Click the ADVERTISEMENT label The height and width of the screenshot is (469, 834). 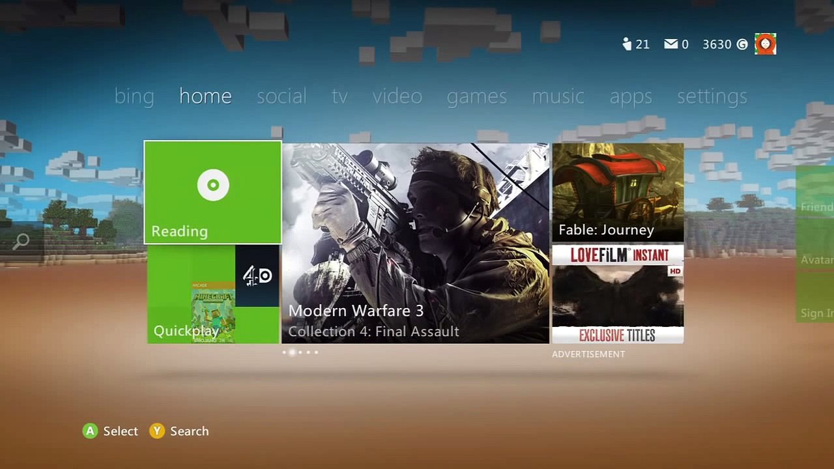point(588,354)
